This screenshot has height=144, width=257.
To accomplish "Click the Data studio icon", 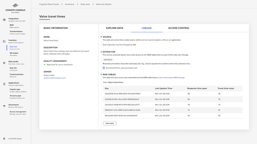I will (4, 63).
